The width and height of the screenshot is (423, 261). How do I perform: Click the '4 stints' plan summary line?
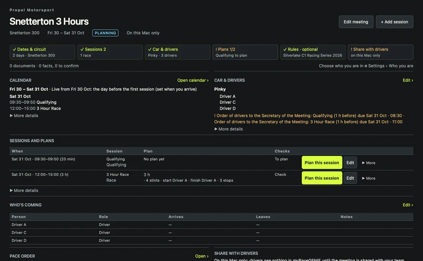(188, 180)
